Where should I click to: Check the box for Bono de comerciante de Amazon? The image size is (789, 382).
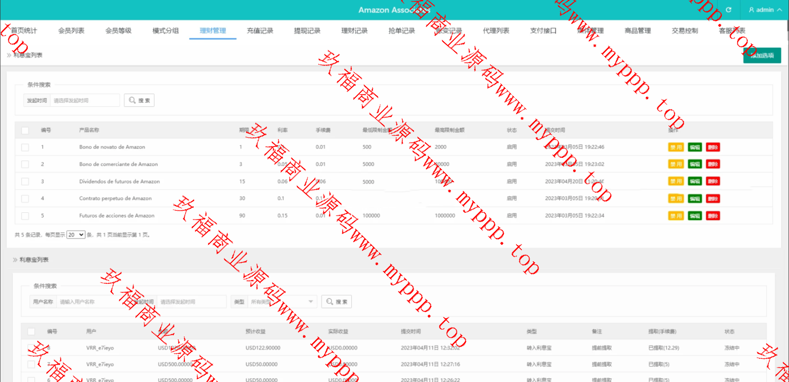(25, 165)
